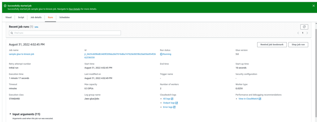Focus the Find runs search field
Viewport: 317px width, 122px height.
pyautogui.click(x=65, y=33)
